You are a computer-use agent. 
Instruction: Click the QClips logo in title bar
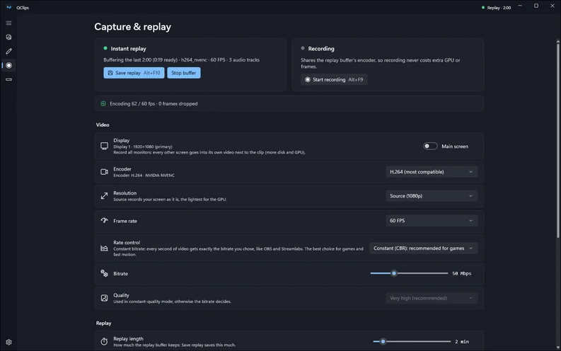[x=9, y=8]
